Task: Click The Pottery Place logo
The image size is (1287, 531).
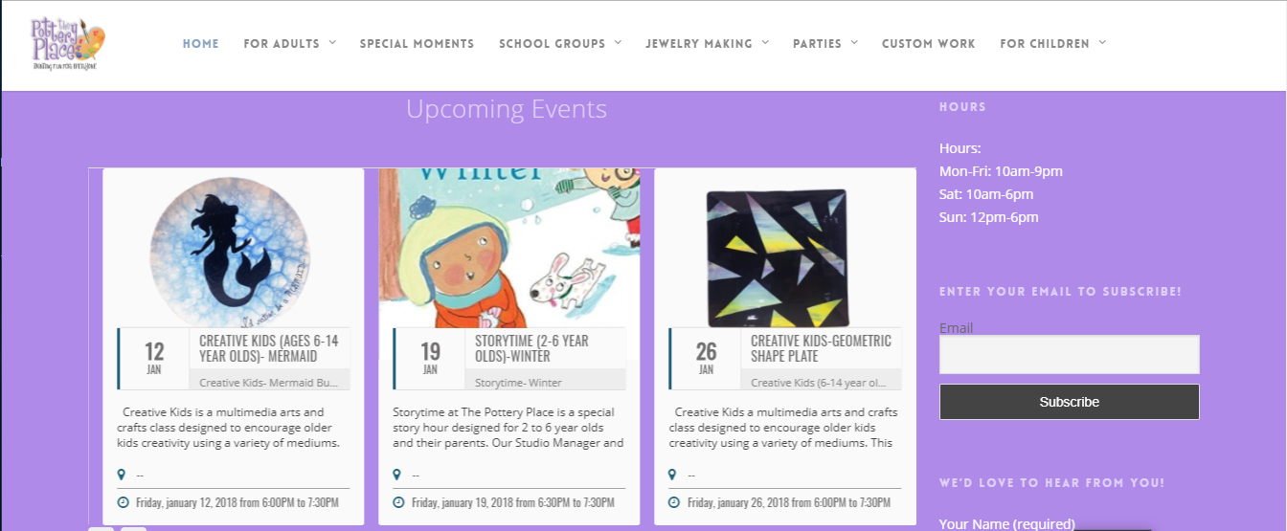Action: click(67, 43)
